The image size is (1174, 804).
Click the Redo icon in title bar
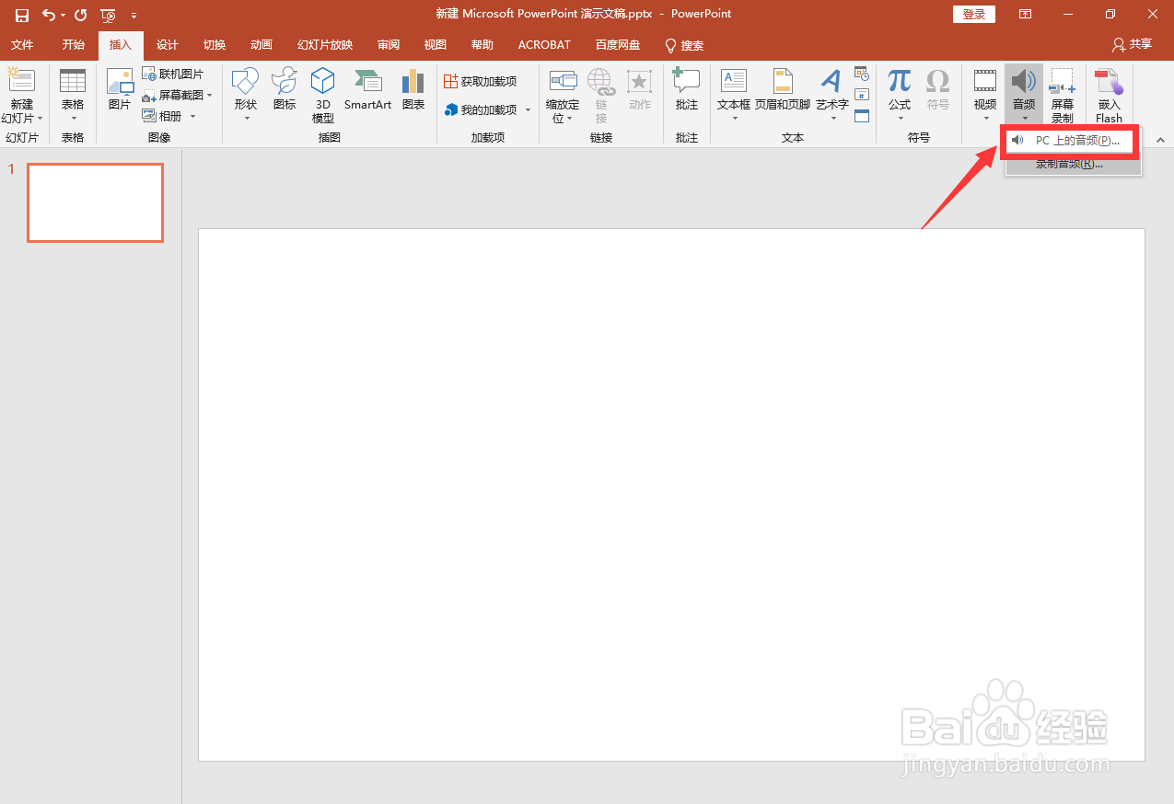click(81, 15)
